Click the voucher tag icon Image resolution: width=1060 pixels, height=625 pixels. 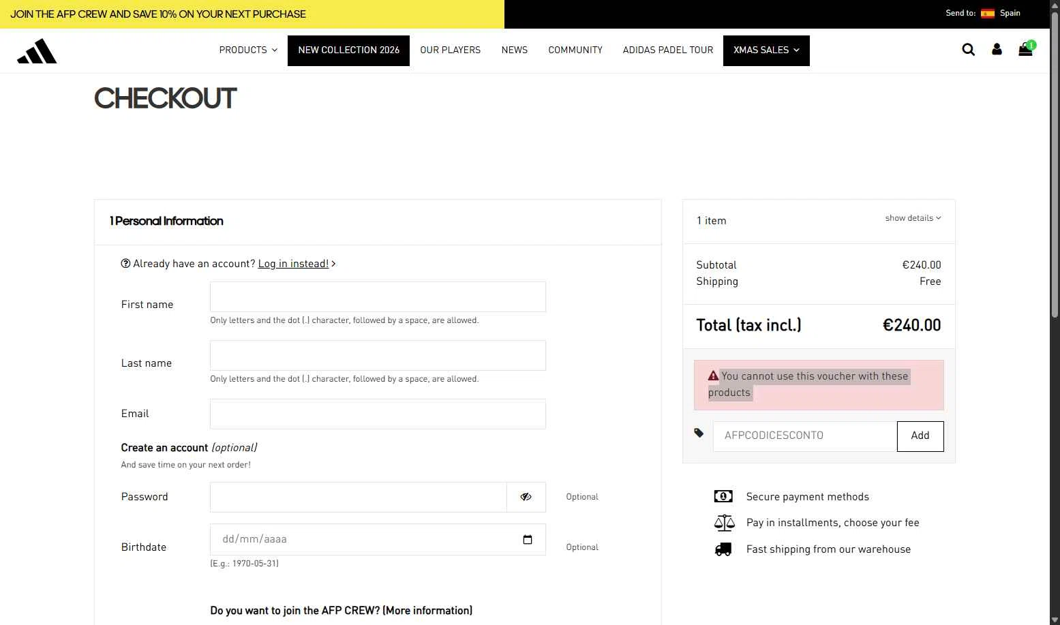pyautogui.click(x=699, y=433)
